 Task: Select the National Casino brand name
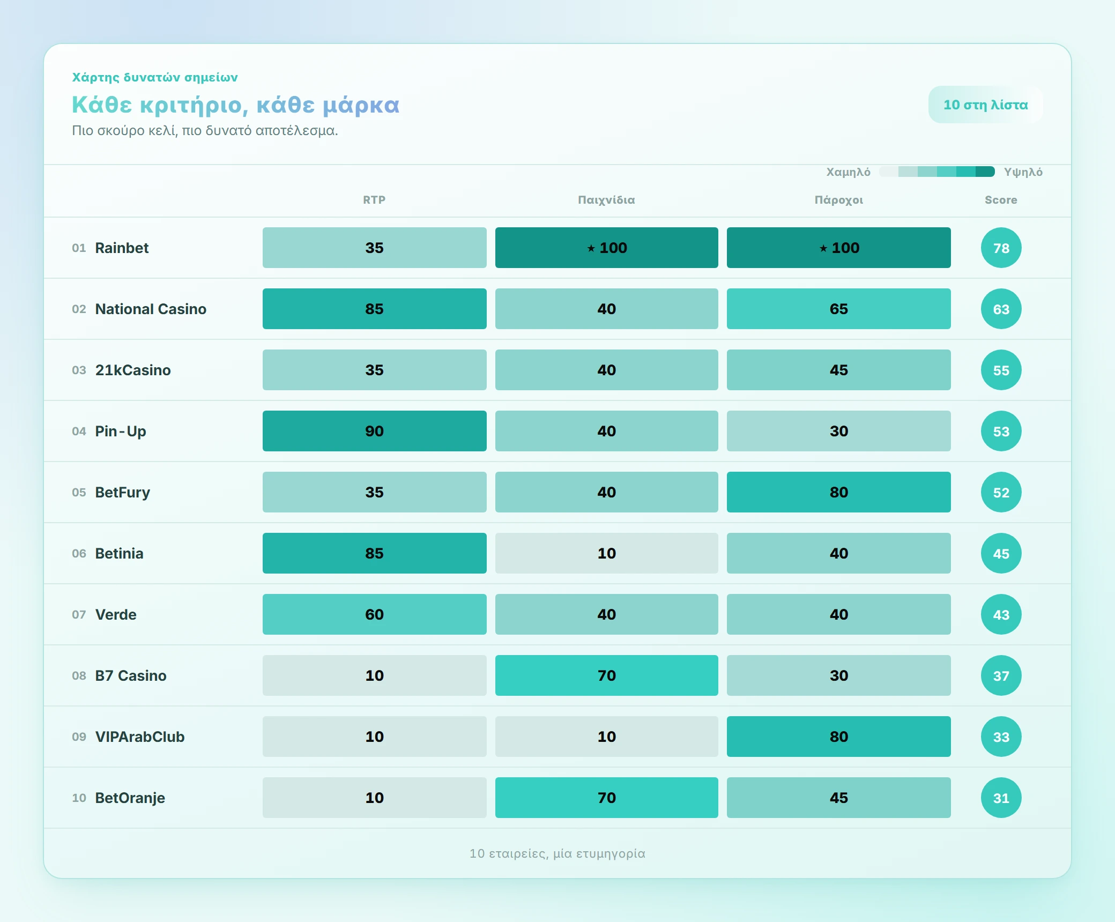(151, 309)
